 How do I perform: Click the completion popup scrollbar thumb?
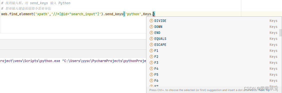click(x=281, y=33)
